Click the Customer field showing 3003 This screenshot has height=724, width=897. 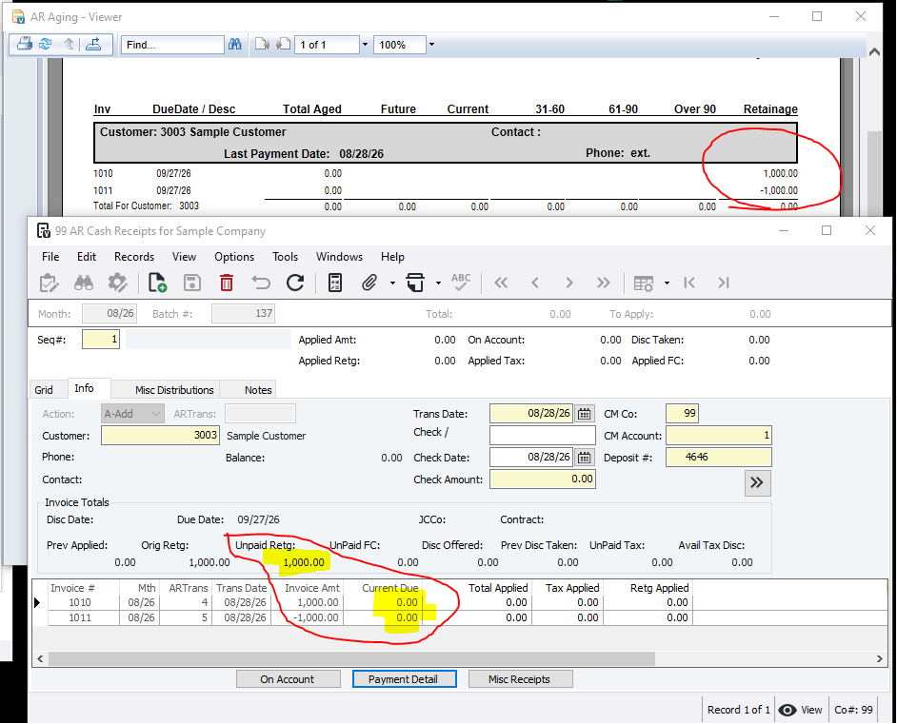click(x=160, y=436)
